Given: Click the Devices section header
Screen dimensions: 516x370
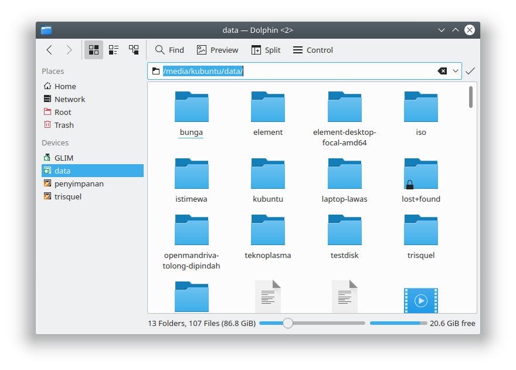Looking at the screenshot, I should point(55,142).
